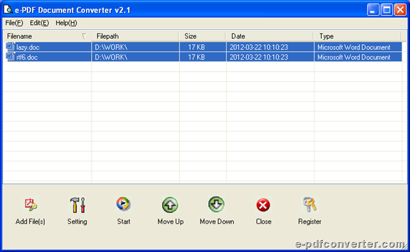Open the Edit(E) menu
410x252 pixels.
click(x=39, y=23)
